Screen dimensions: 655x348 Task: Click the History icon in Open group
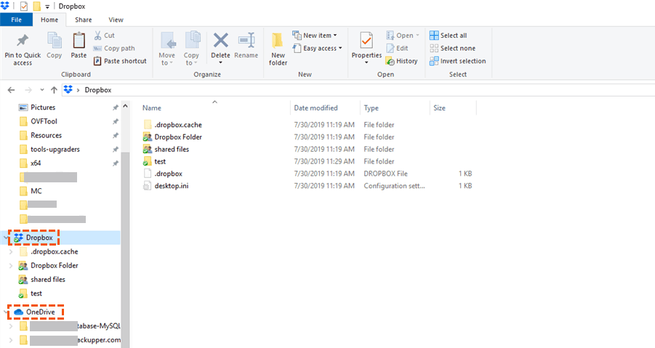click(x=390, y=61)
